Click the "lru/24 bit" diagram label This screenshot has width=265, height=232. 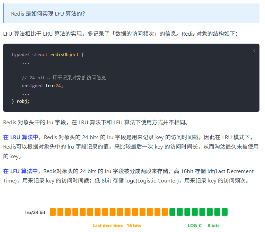click(x=35, y=212)
